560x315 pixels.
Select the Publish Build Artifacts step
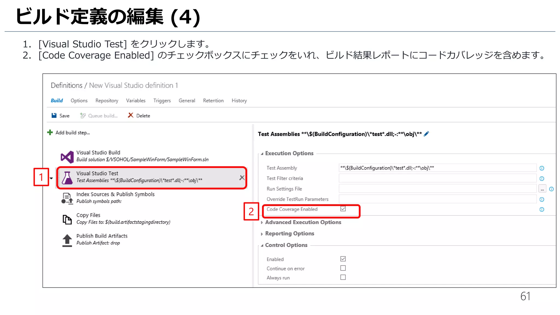pos(152,240)
